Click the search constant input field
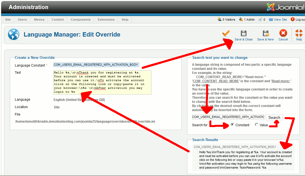 point(228,117)
